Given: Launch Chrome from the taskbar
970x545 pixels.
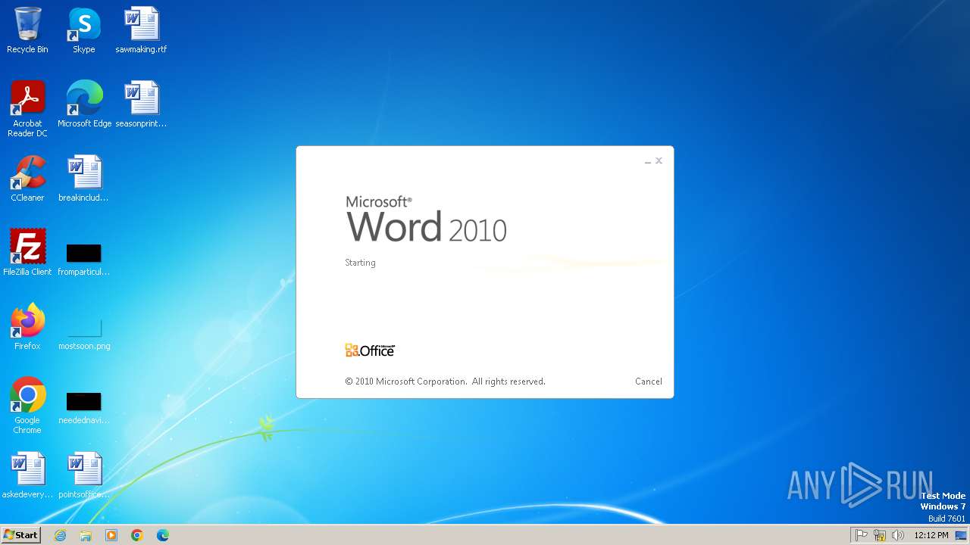Looking at the screenshot, I should pyautogui.click(x=137, y=535).
